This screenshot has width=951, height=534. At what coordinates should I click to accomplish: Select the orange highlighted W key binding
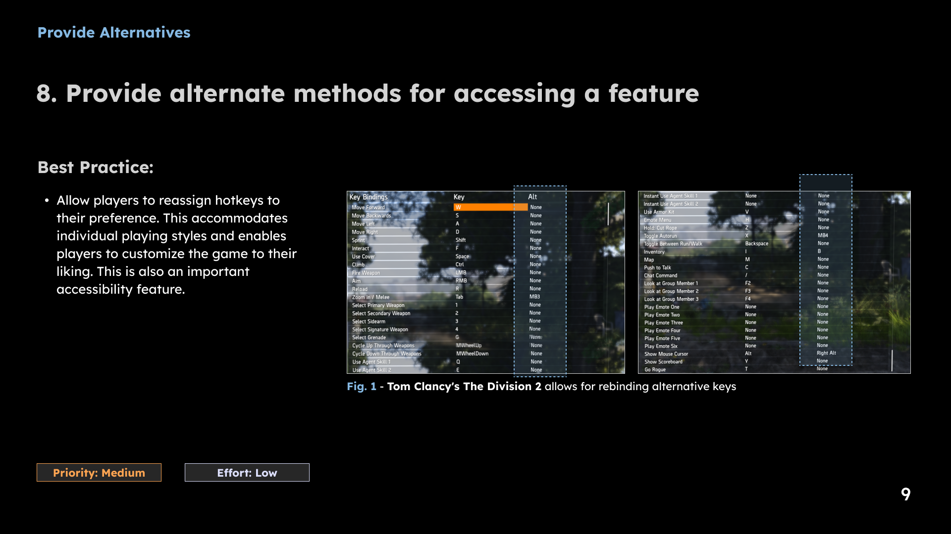click(490, 207)
